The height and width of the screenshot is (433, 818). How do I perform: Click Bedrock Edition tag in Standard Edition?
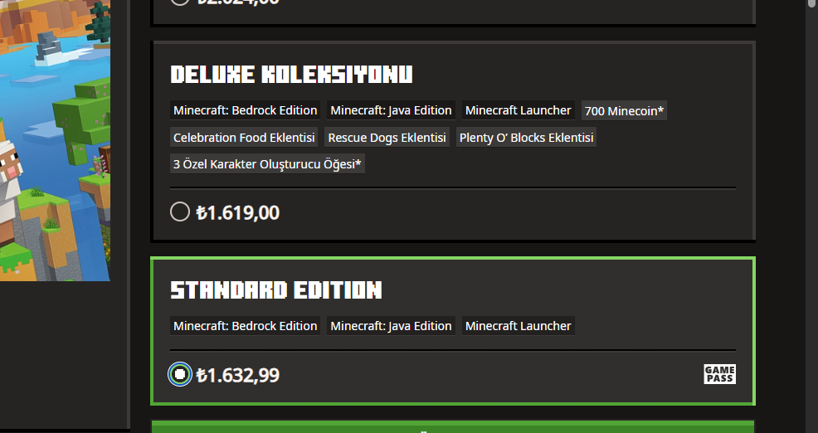point(246,325)
